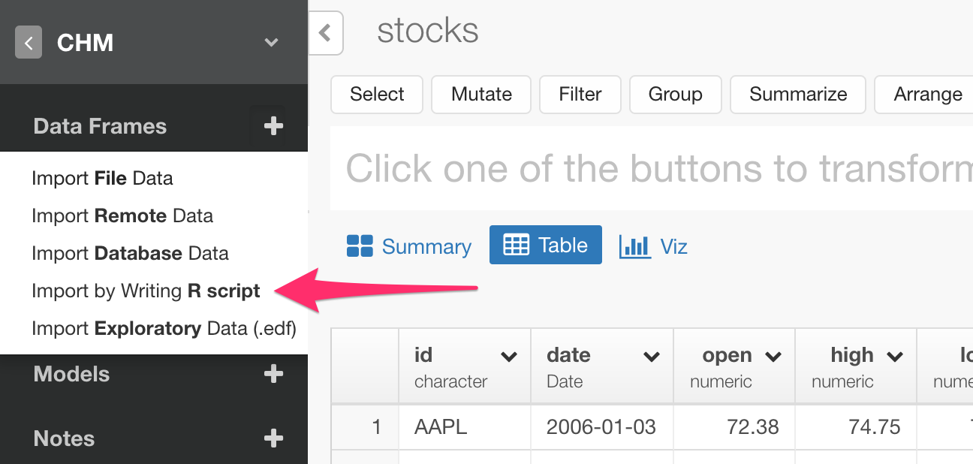Image resolution: width=973 pixels, height=464 pixels.
Task: Click the back arrow beside the stocks title
Action: [326, 33]
